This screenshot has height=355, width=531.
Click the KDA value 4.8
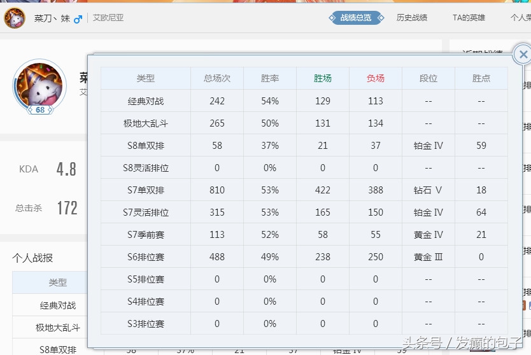click(x=66, y=169)
